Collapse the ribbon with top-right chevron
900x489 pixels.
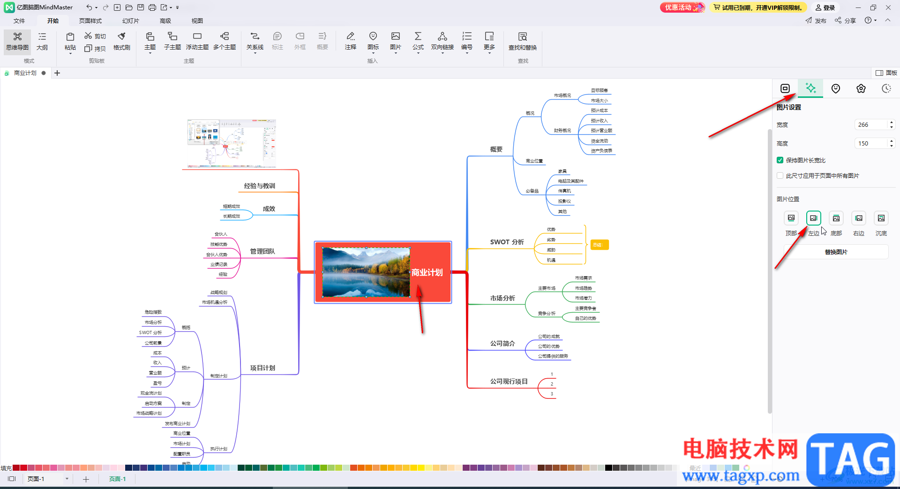click(888, 20)
